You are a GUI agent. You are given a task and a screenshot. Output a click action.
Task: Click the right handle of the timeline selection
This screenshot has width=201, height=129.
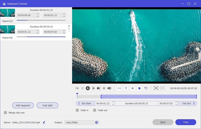click(x=196, y=97)
